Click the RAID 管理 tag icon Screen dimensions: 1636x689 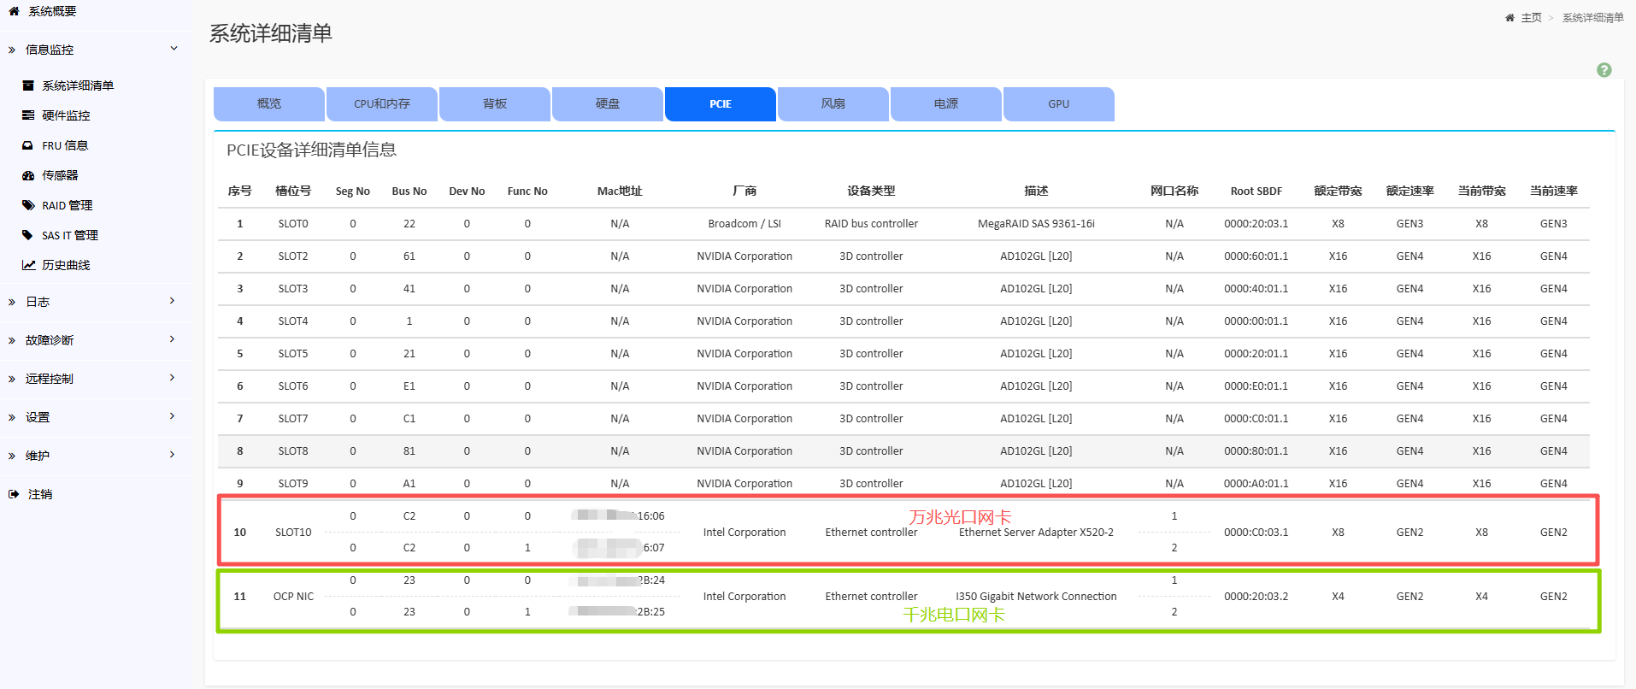click(x=28, y=205)
